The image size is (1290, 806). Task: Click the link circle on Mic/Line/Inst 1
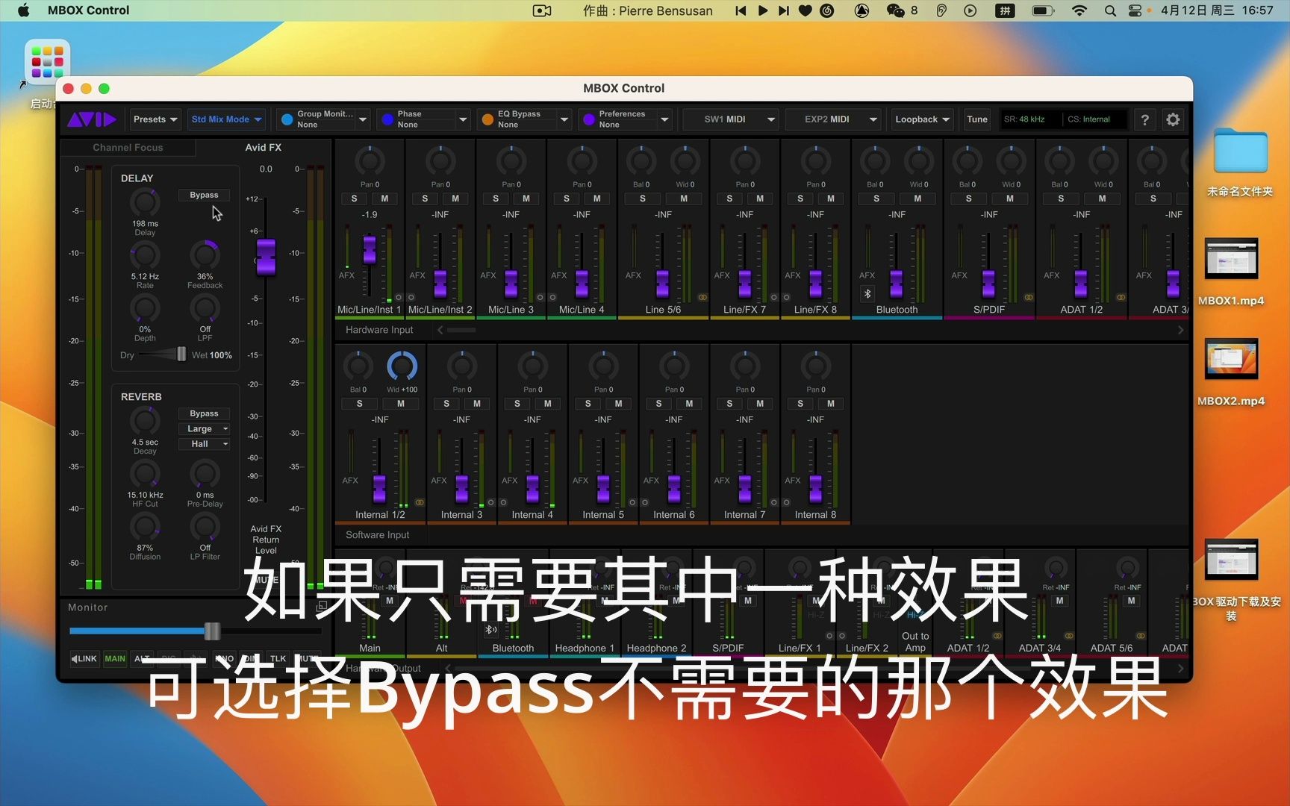(x=399, y=297)
